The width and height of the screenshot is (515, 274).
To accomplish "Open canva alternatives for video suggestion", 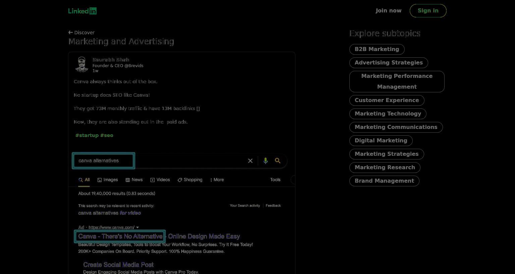I will point(110,213).
